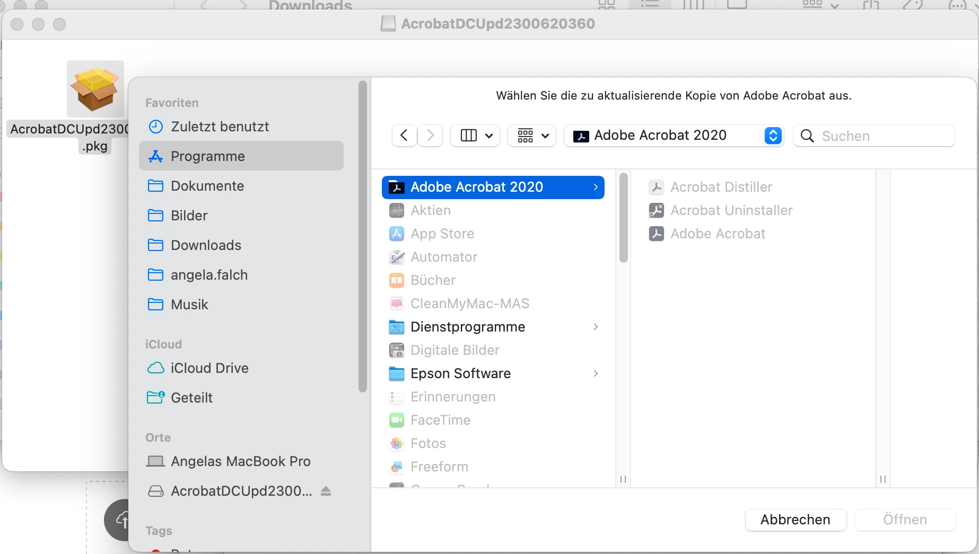Select Zuletzt benutzt in the sidebar
The image size is (979, 554).
[241, 127]
